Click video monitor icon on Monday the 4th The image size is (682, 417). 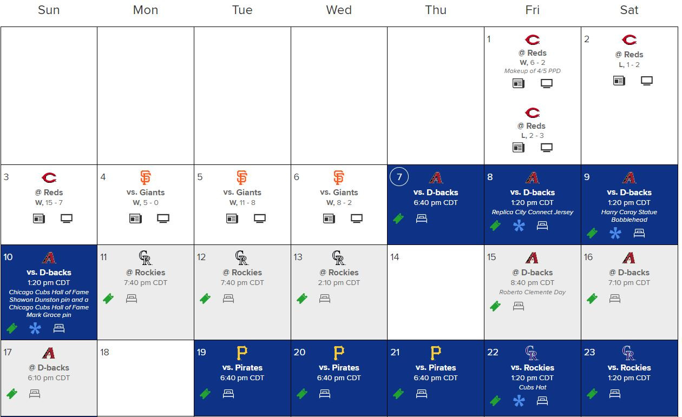pyautogui.click(x=163, y=219)
